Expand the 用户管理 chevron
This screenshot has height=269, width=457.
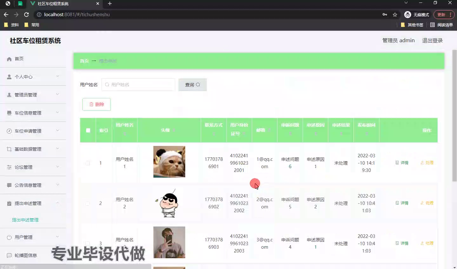point(57,237)
